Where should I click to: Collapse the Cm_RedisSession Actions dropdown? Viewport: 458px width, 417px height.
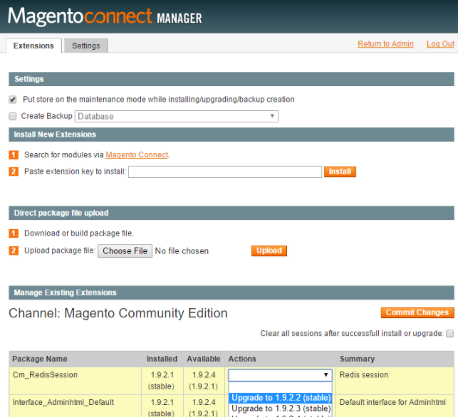click(280, 375)
